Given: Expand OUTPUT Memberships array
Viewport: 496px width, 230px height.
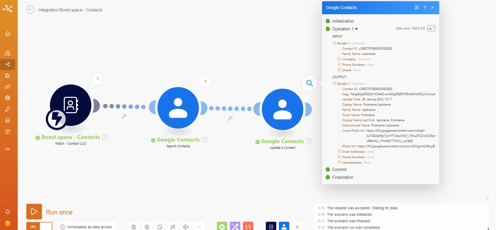Looking at the screenshot, I should tap(339, 162).
